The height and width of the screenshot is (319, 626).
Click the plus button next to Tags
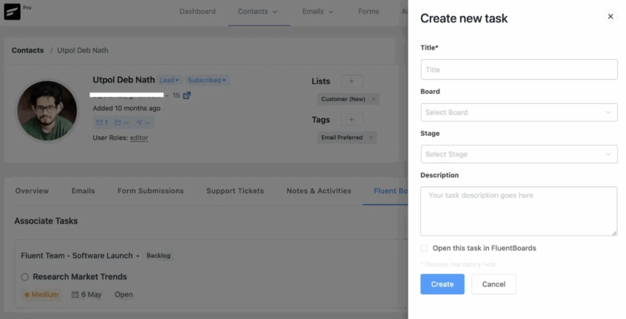[352, 120]
